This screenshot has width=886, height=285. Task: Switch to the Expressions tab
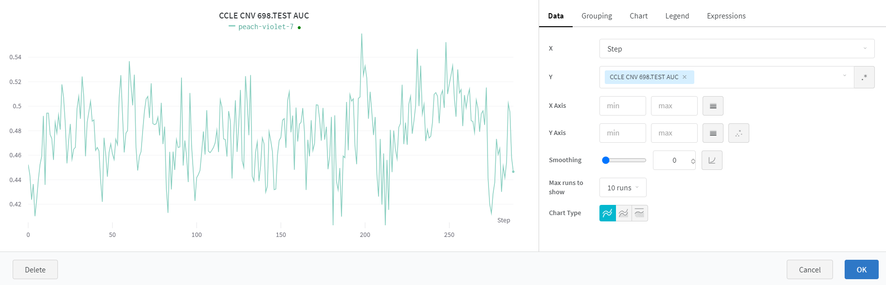[726, 16]
